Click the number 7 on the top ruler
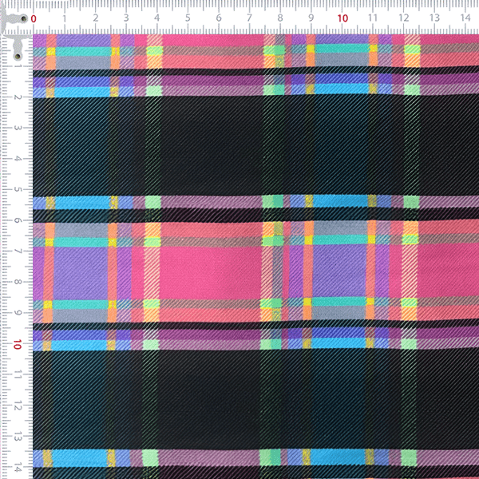This screenshot has width=479, height=479. point(249,18)
